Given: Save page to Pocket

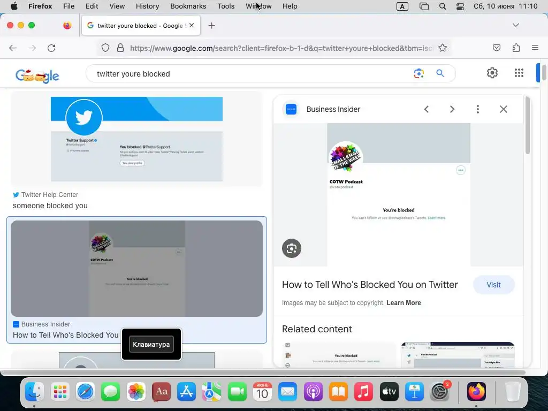Looking at the screenshot, I should [496, 48].
